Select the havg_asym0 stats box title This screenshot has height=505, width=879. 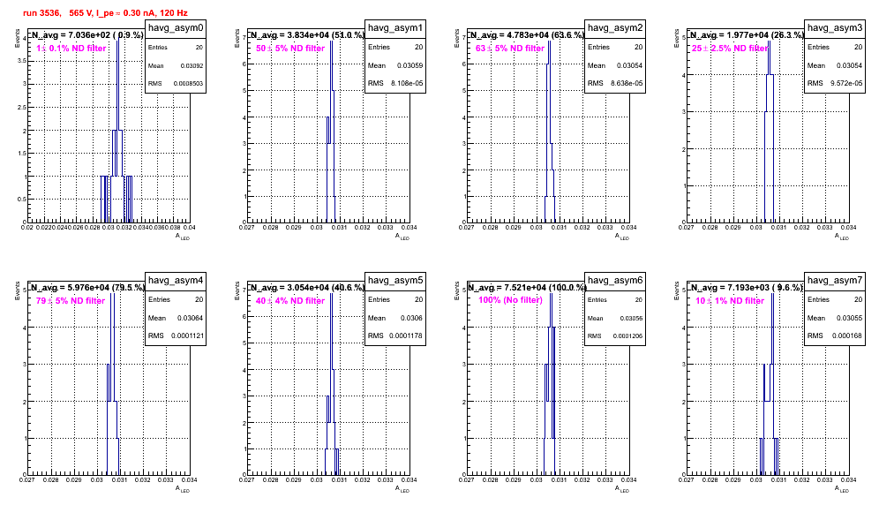(176, 27)
